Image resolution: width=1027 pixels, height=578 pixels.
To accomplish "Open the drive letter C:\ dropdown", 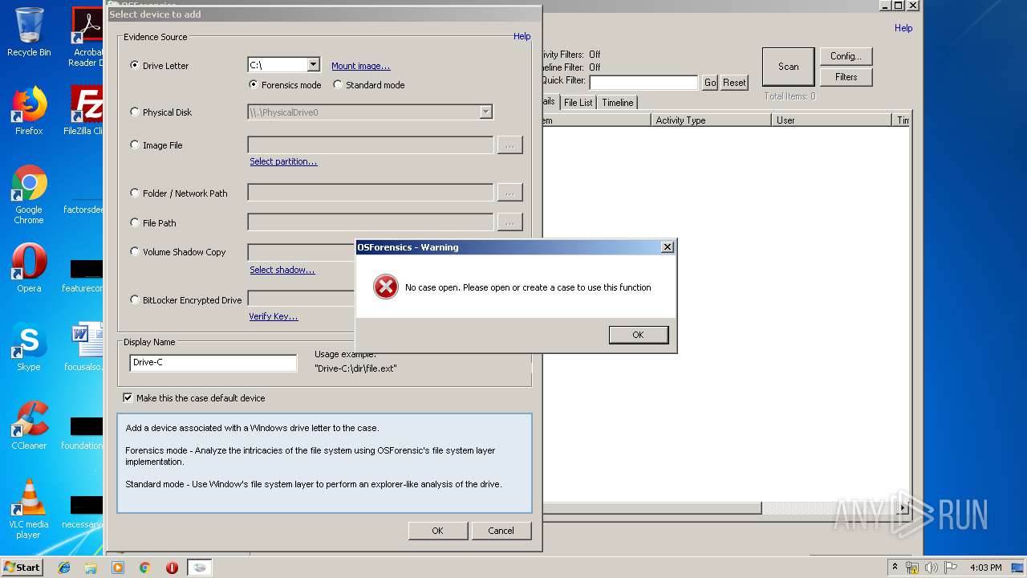I will [x=314, y=65].
